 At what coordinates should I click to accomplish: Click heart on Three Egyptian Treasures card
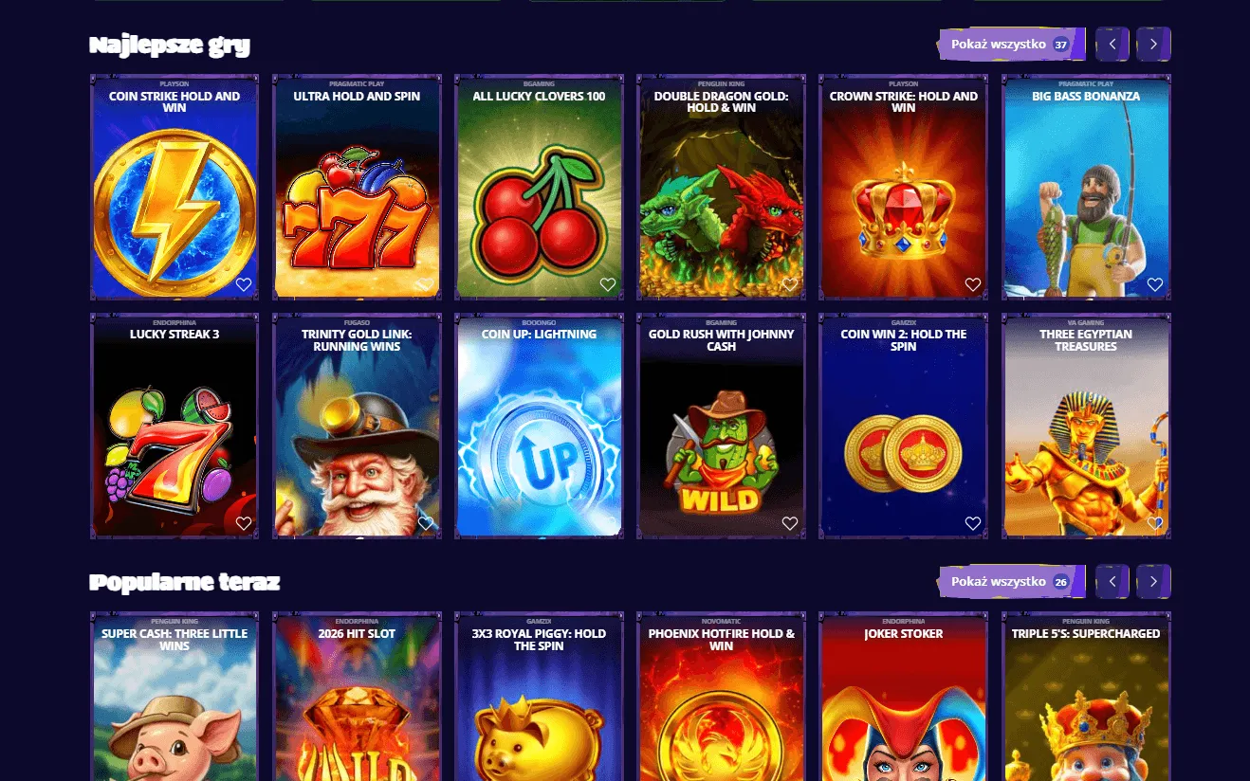[x=1154, y=523]
